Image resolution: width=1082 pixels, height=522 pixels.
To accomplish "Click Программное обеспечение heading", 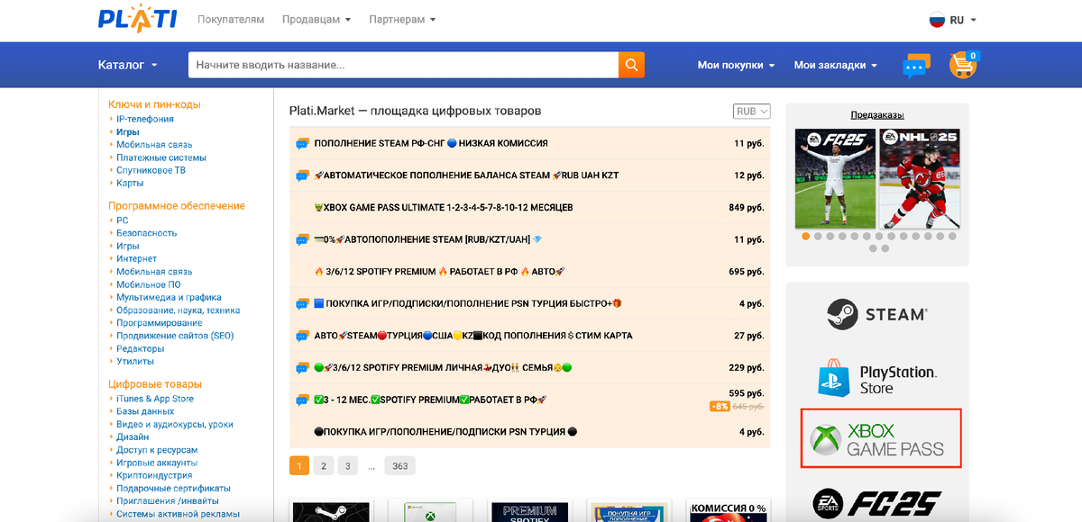I will [177, 206].
